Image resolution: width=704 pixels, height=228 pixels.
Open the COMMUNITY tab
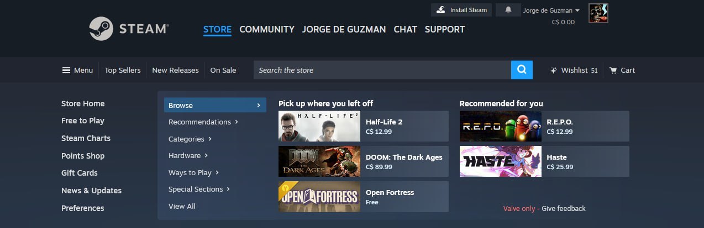(x=267, y=29)
